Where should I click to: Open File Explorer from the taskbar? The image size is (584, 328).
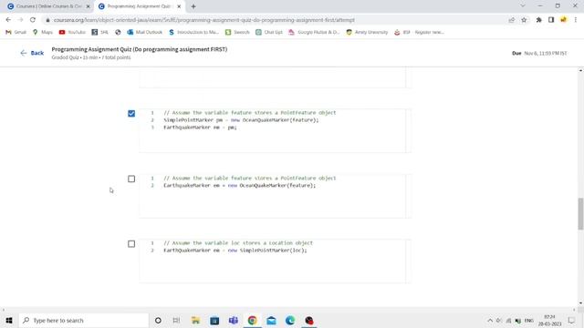(195, 320)
